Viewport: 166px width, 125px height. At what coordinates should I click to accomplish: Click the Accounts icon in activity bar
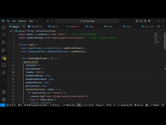[4, 92]
